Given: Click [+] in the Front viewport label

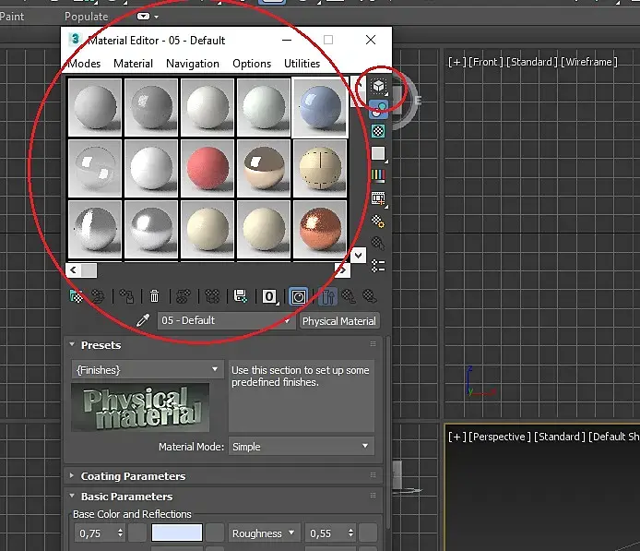Looking at the screenshot, I should click(x=456, y=62).
